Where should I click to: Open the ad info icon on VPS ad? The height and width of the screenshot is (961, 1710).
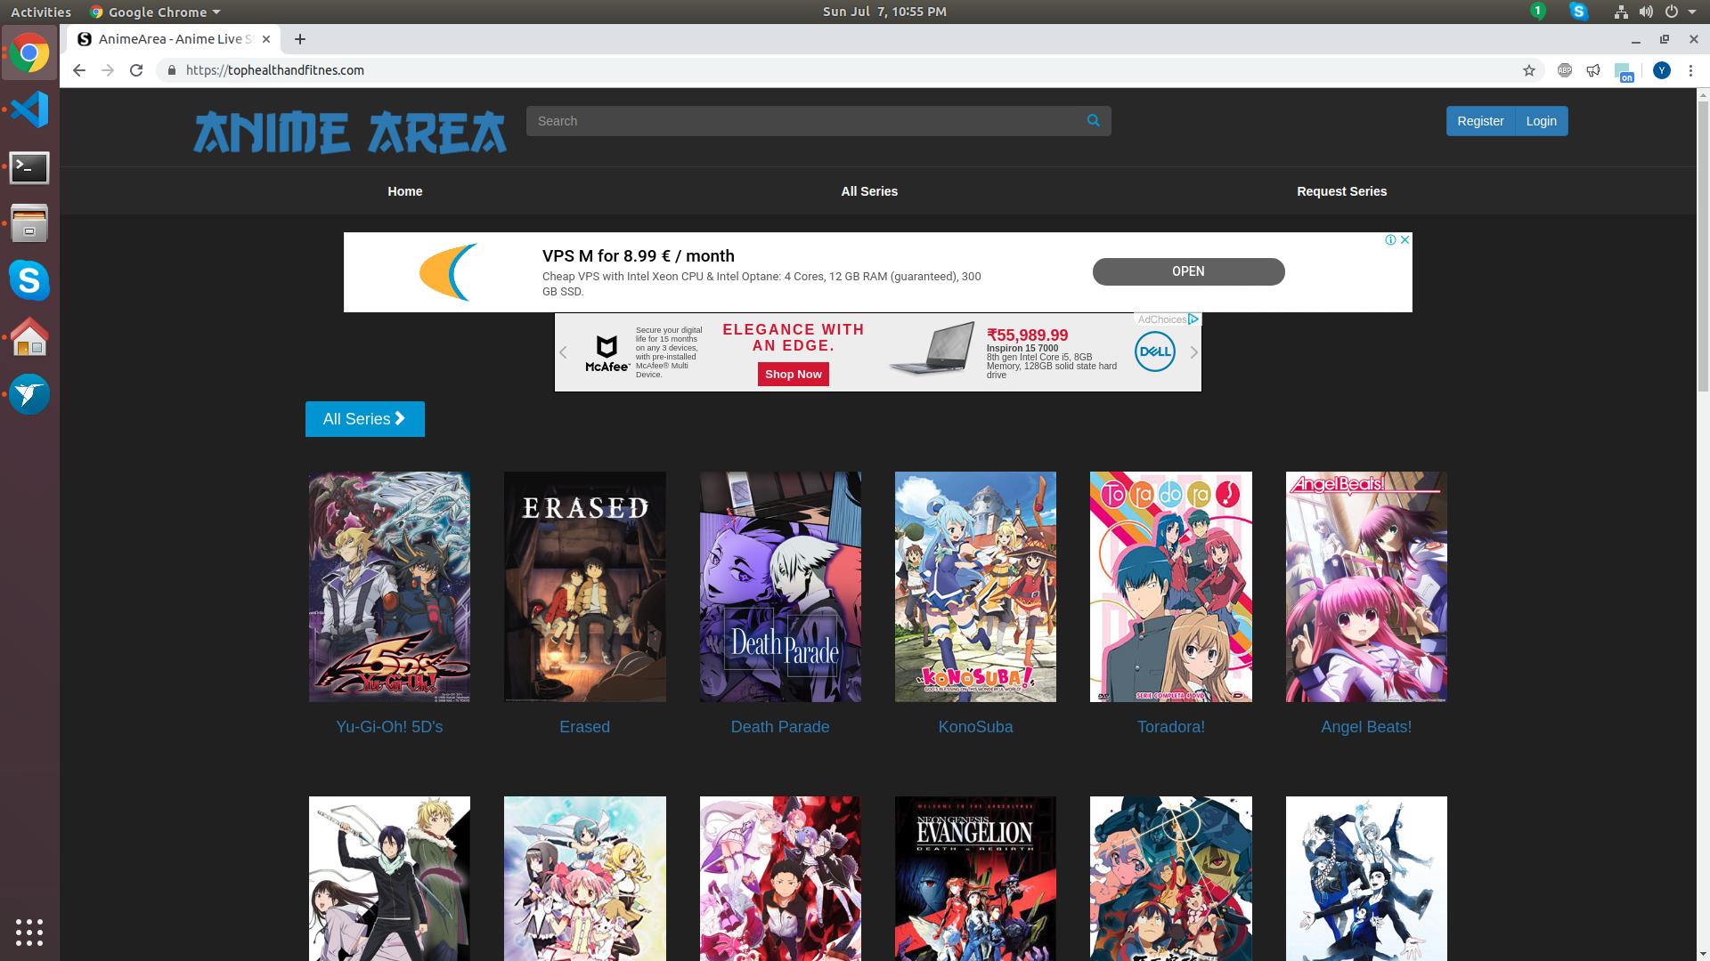1389,240
